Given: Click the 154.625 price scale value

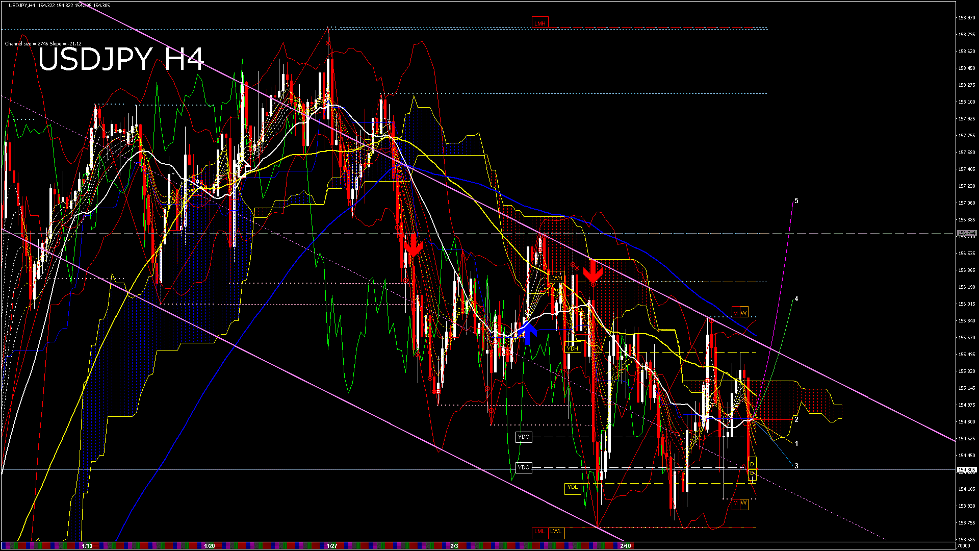Looking at the screenshot, I should [x=966, y=439].
